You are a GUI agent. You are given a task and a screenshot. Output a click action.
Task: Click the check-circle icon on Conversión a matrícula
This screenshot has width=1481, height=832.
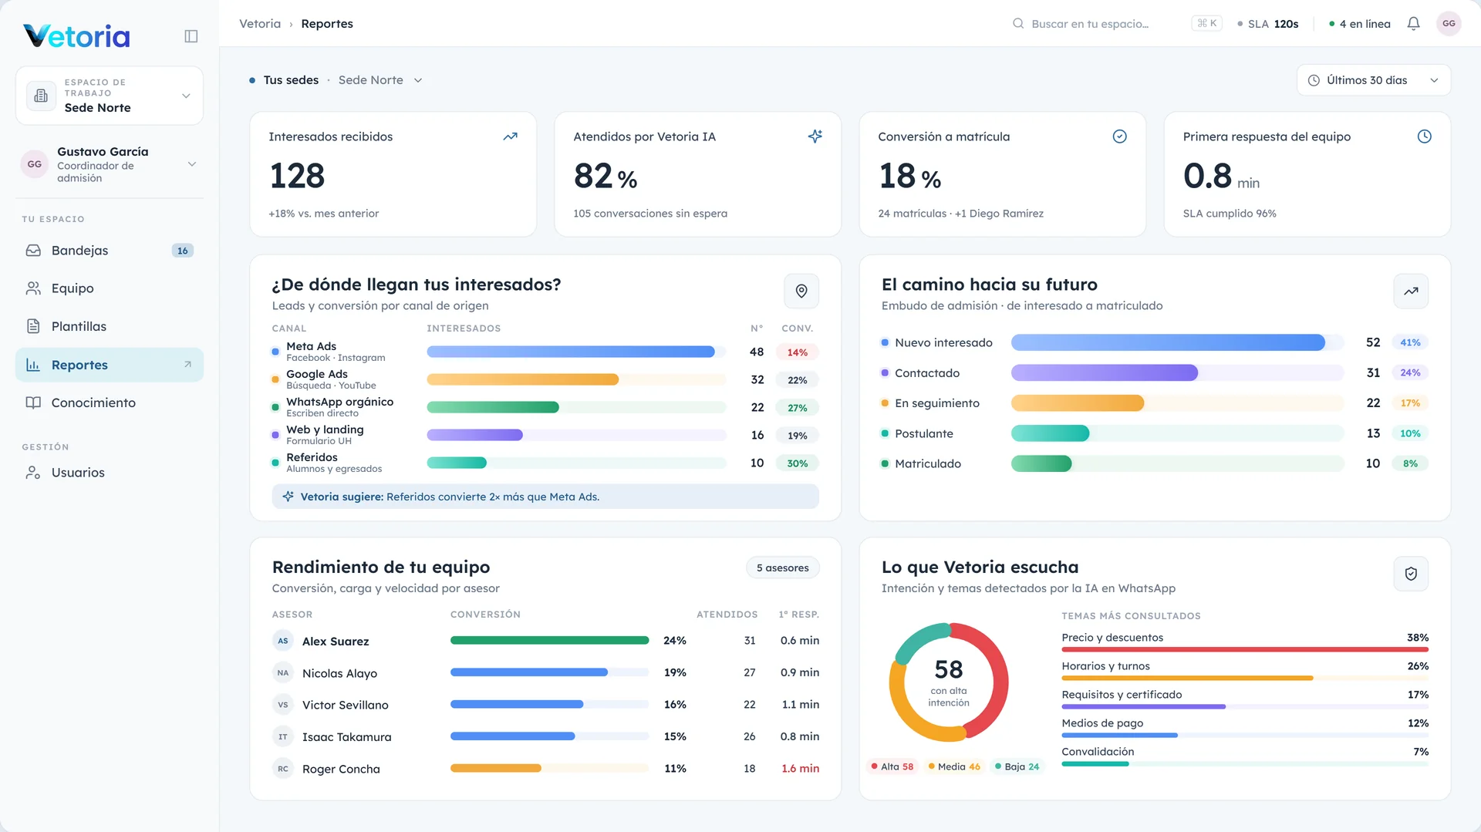pyautogui.click(x=1119, y=136)
